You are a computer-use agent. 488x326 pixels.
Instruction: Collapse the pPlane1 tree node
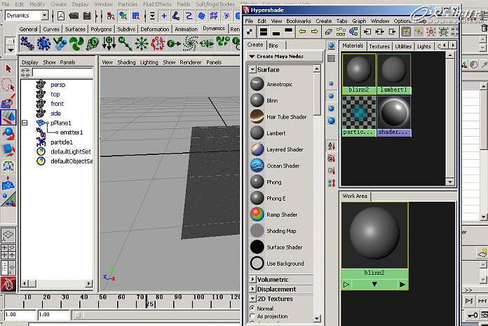25,123
